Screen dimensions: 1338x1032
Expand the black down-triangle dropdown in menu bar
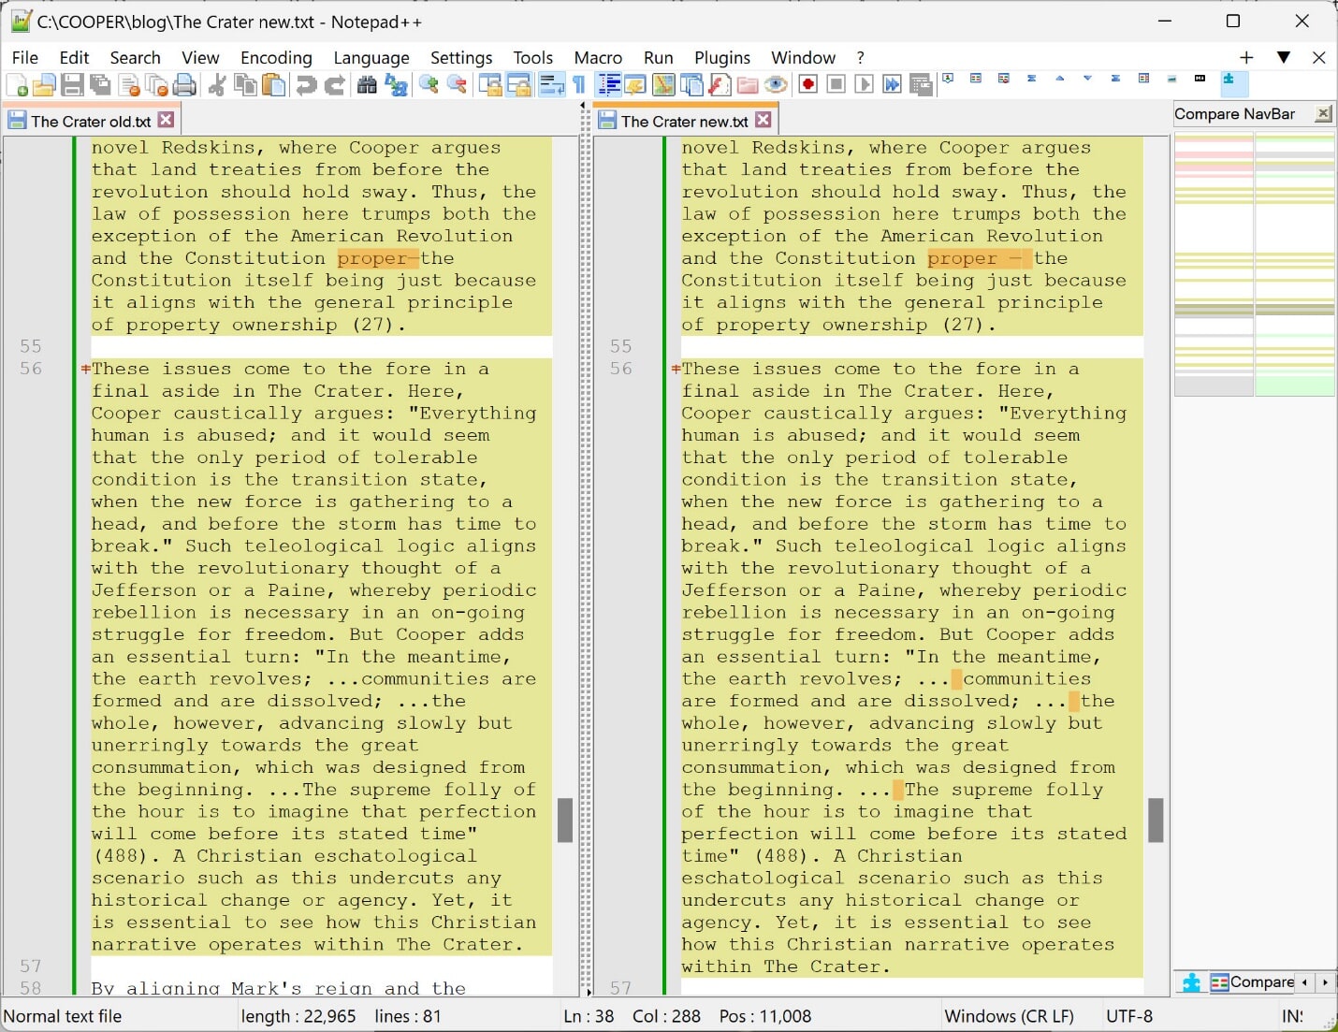[1284, 57]
